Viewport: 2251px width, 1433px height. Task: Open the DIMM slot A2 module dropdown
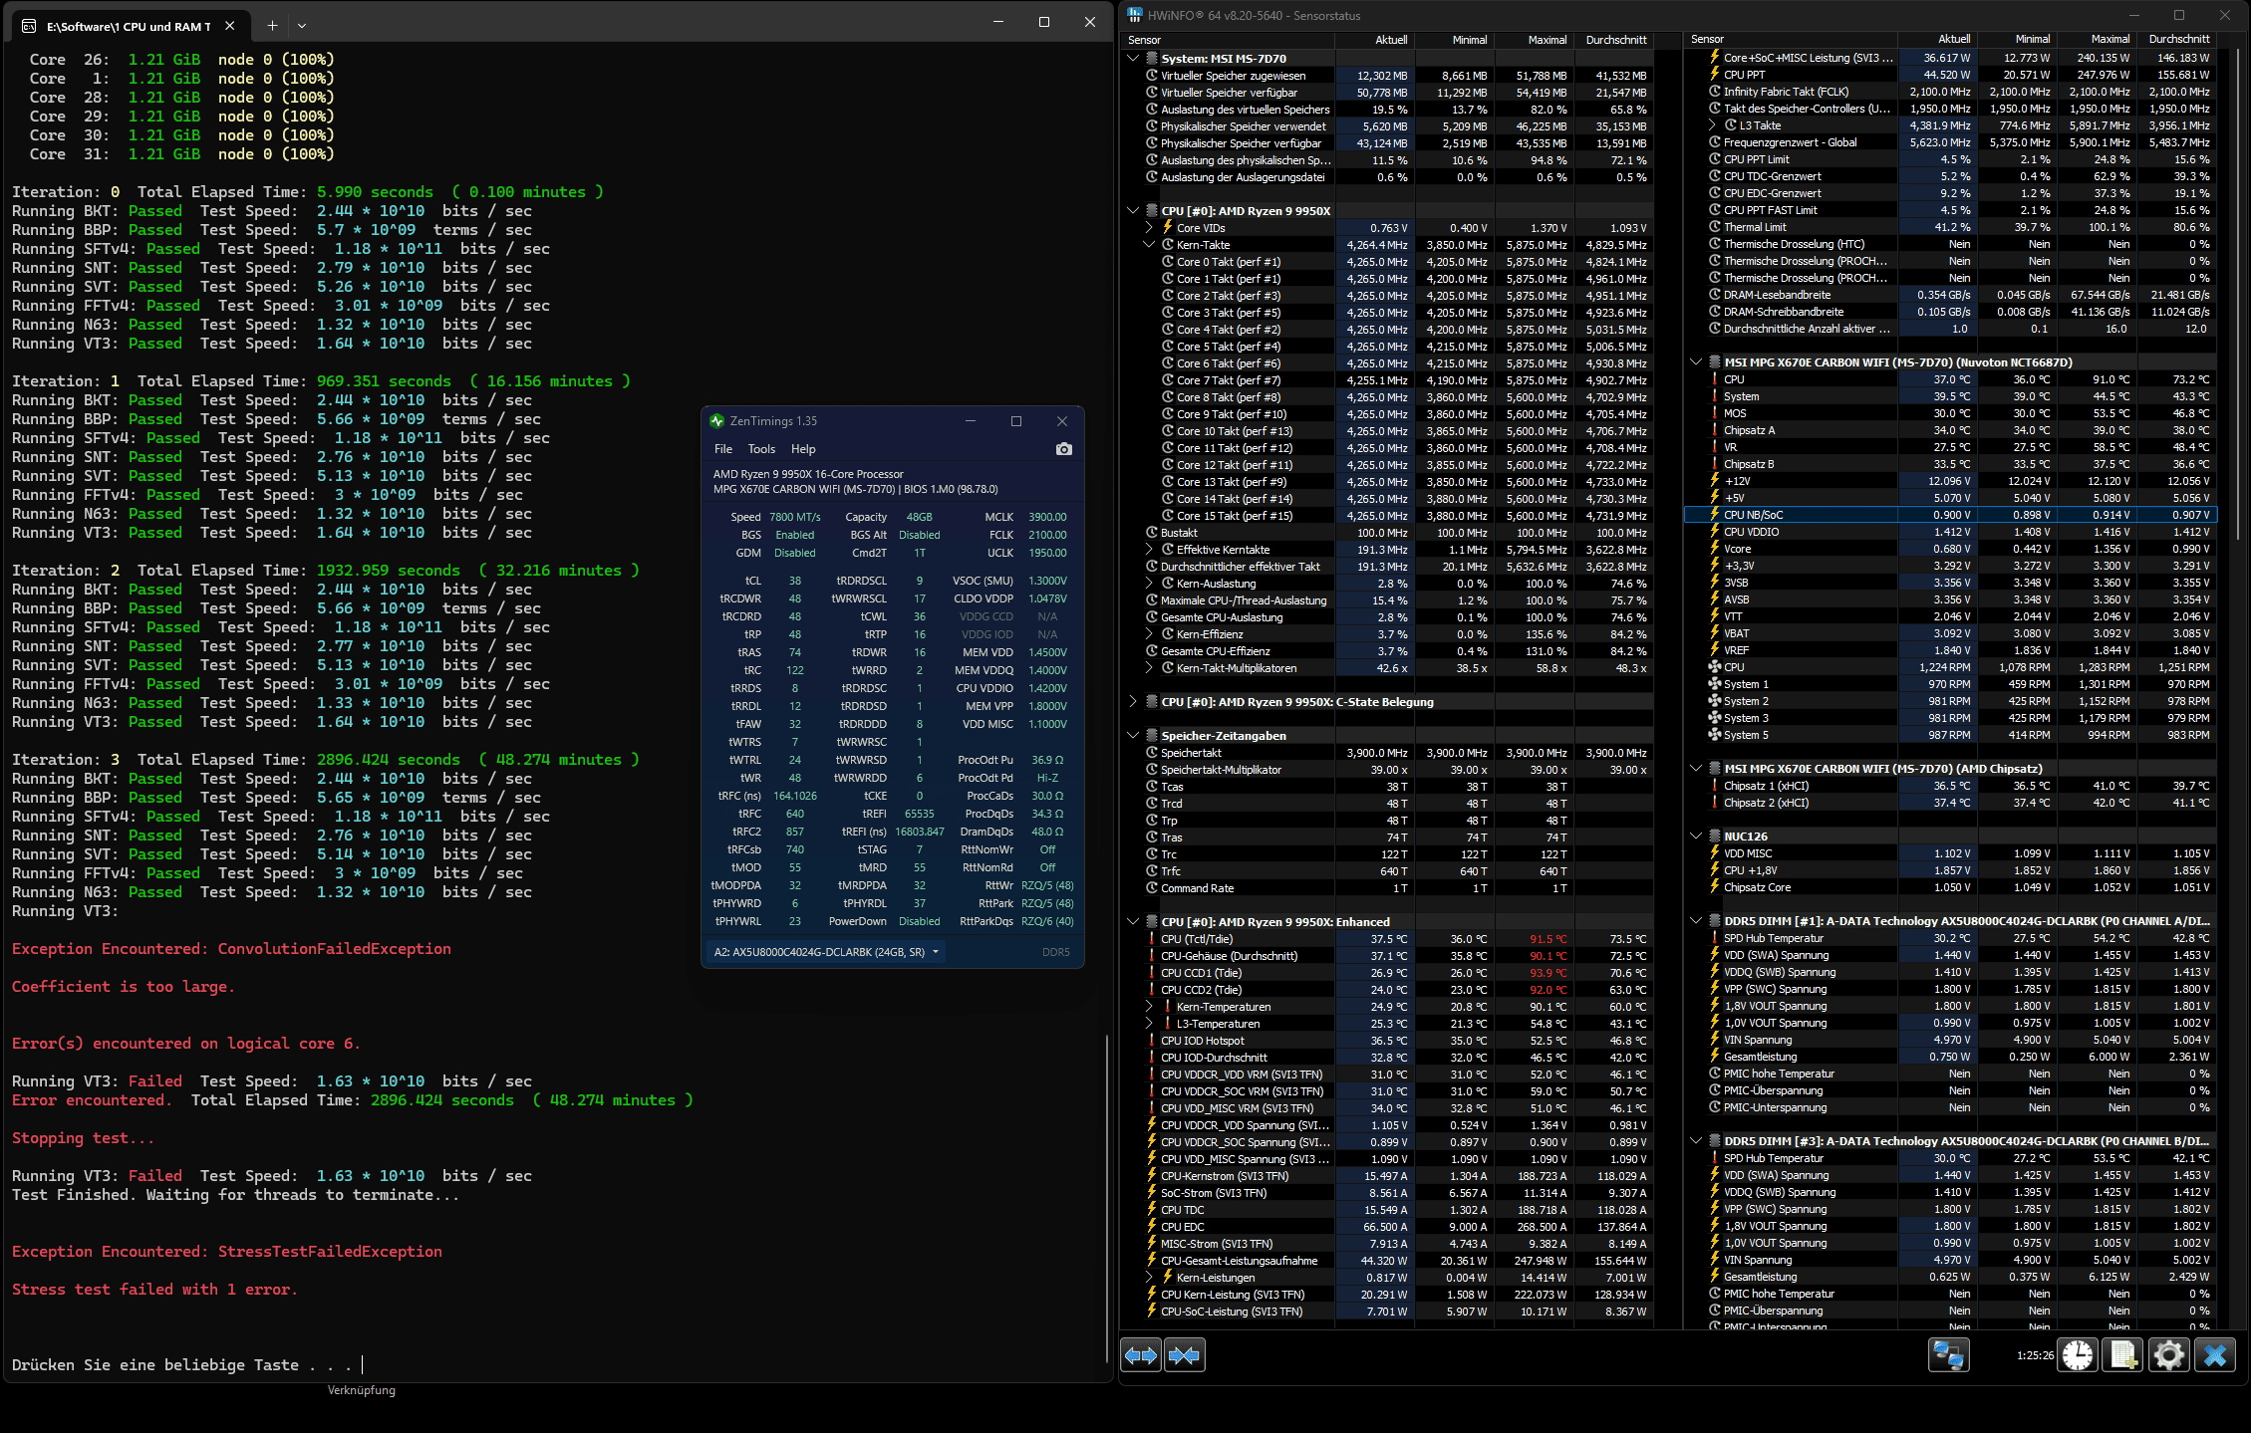(827, 952)
